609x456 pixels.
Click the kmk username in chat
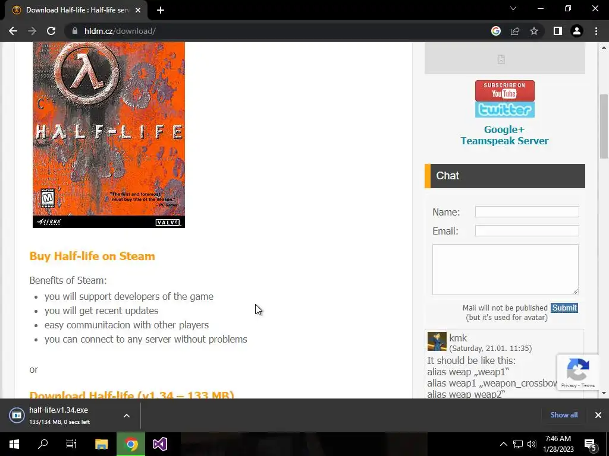(x=458, y=338)
